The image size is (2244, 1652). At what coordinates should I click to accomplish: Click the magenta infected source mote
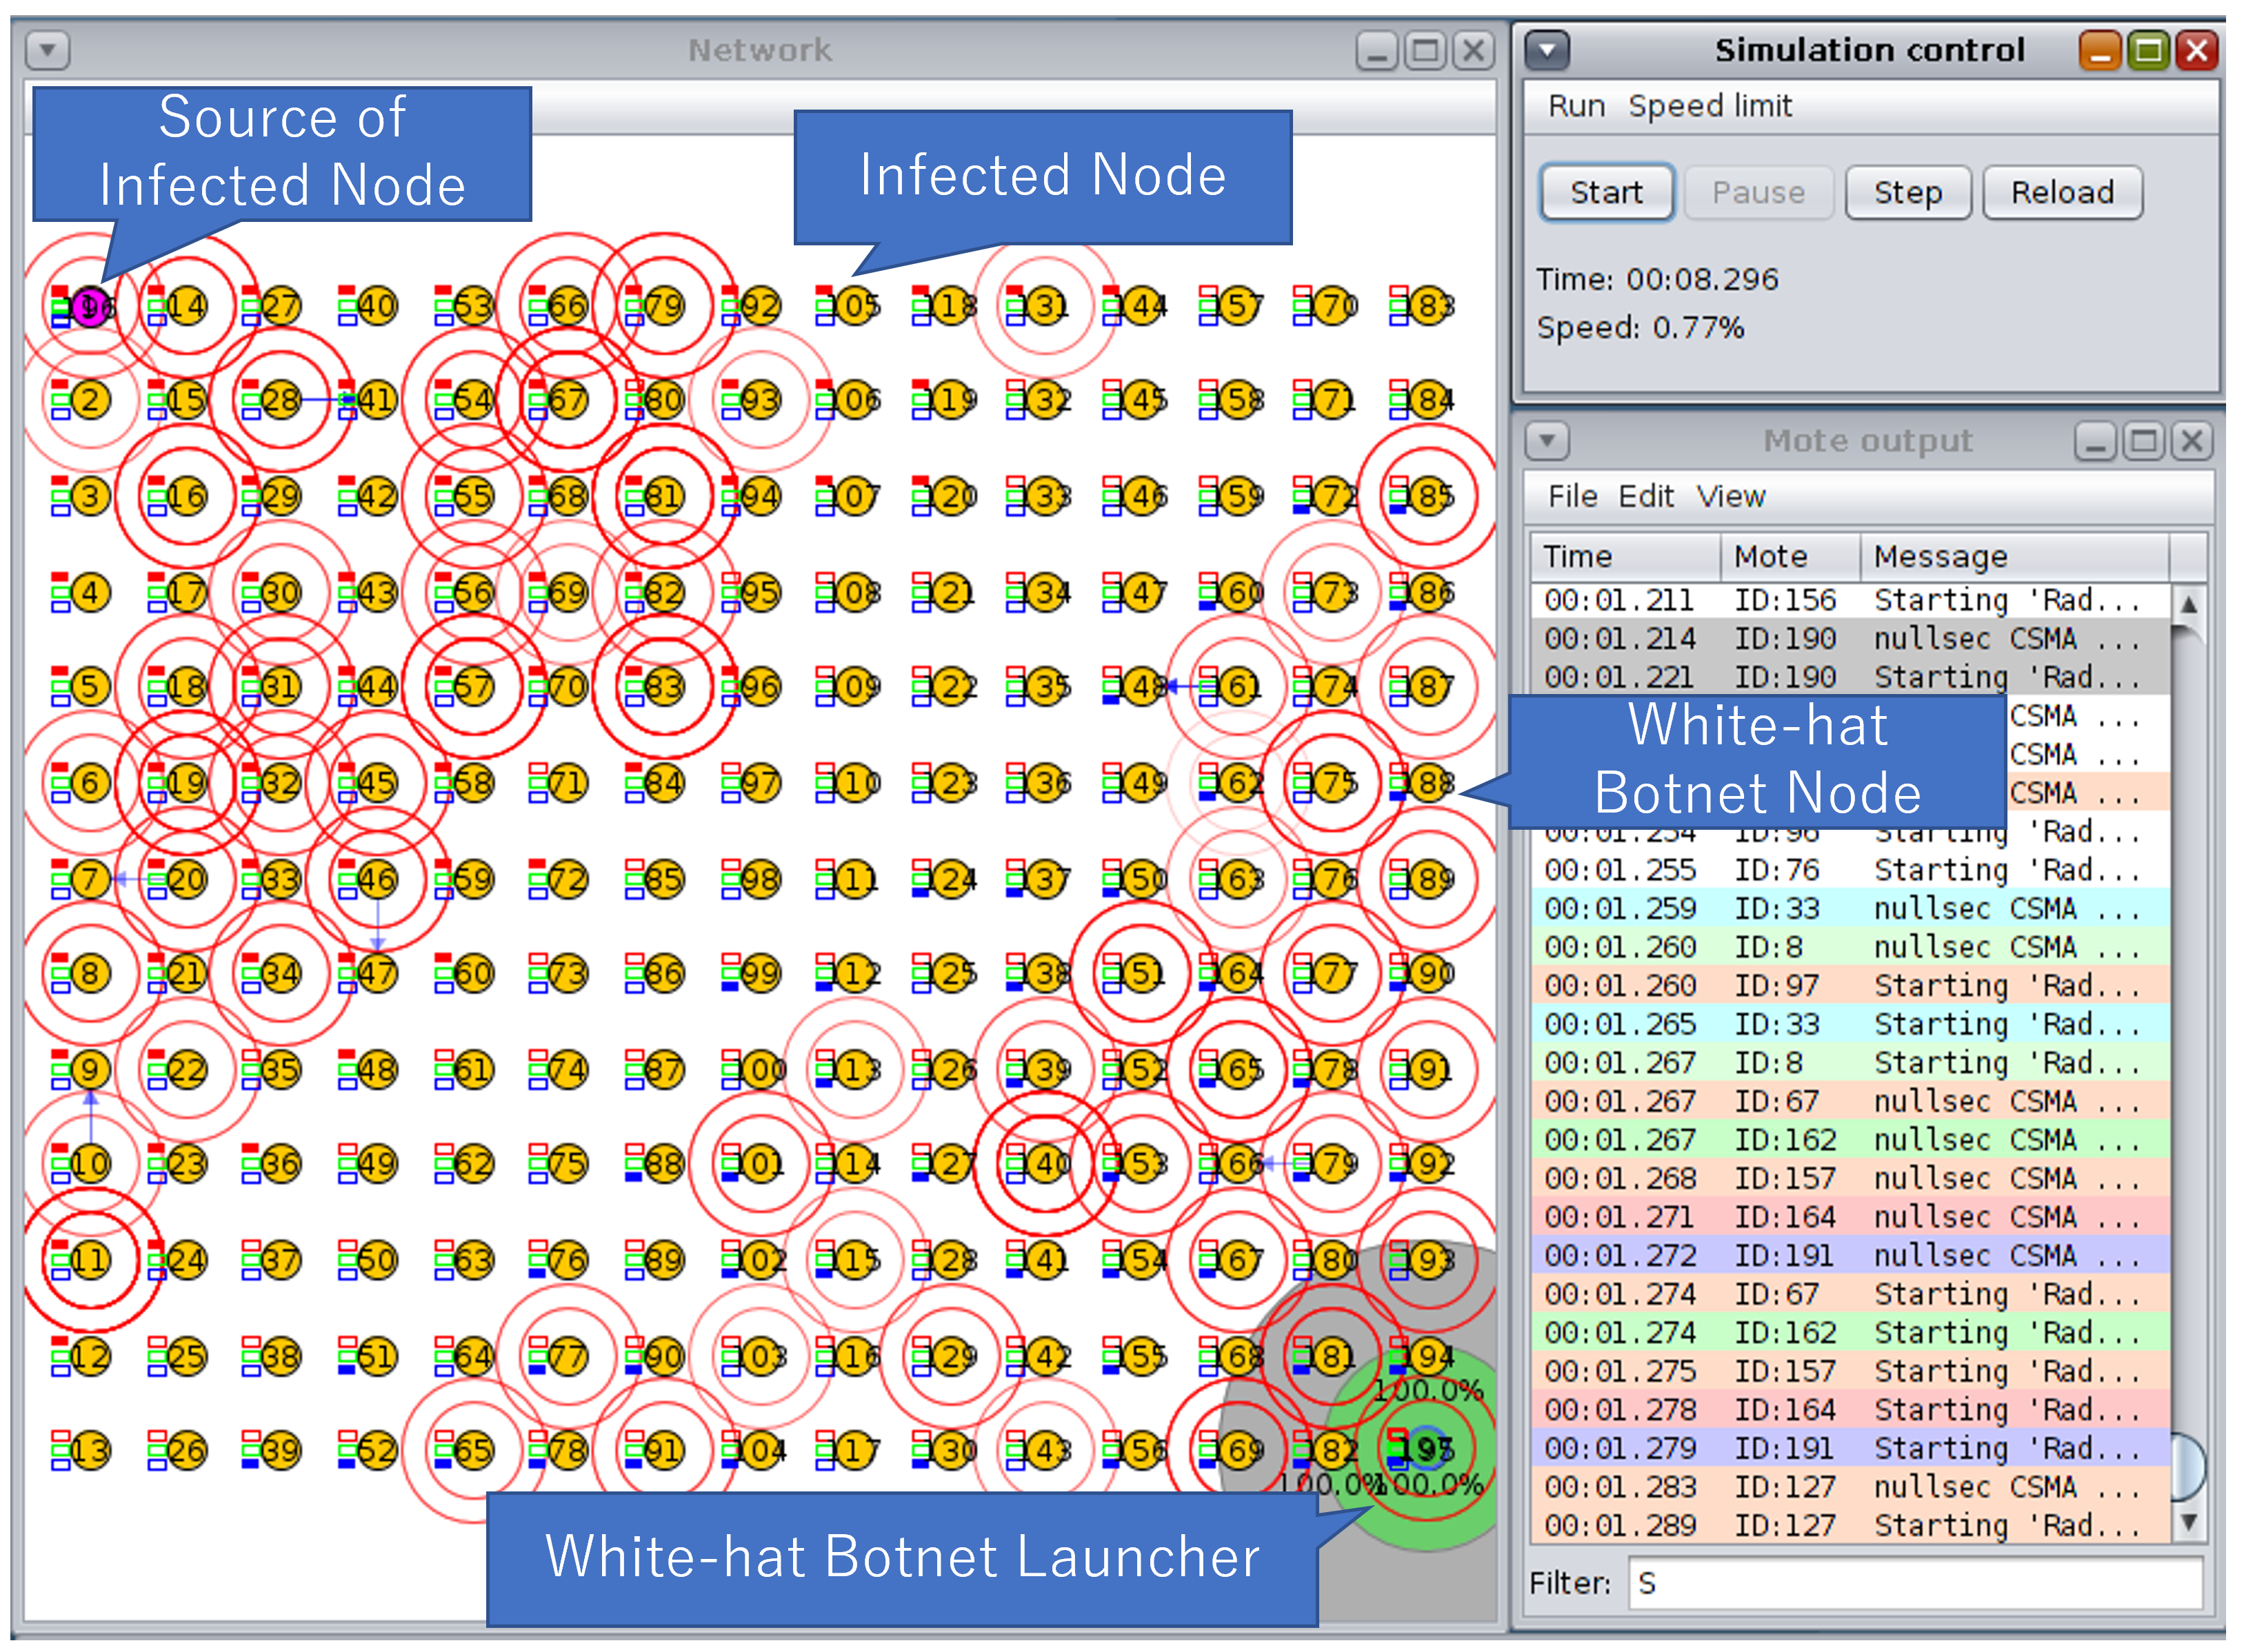(92, 306)
